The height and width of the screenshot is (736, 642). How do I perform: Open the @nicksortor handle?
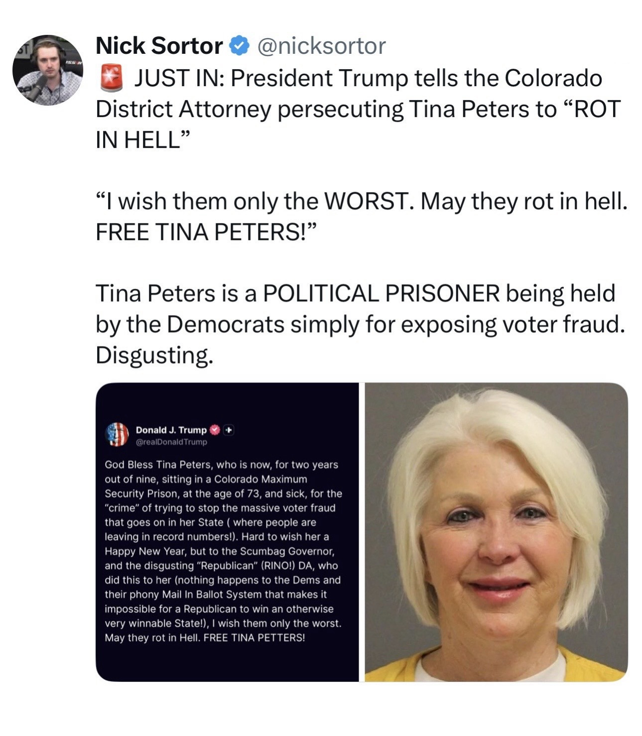(321, 46)
